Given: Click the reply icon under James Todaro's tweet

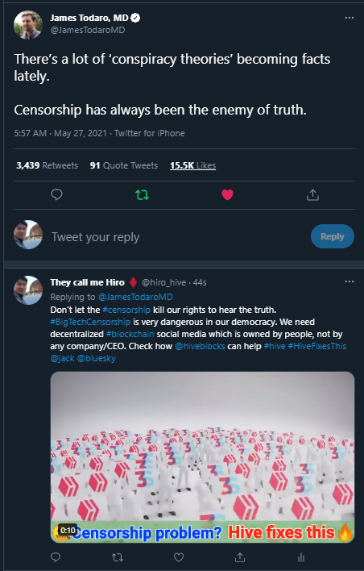Looking at the screenshot, I should point(56,195).
